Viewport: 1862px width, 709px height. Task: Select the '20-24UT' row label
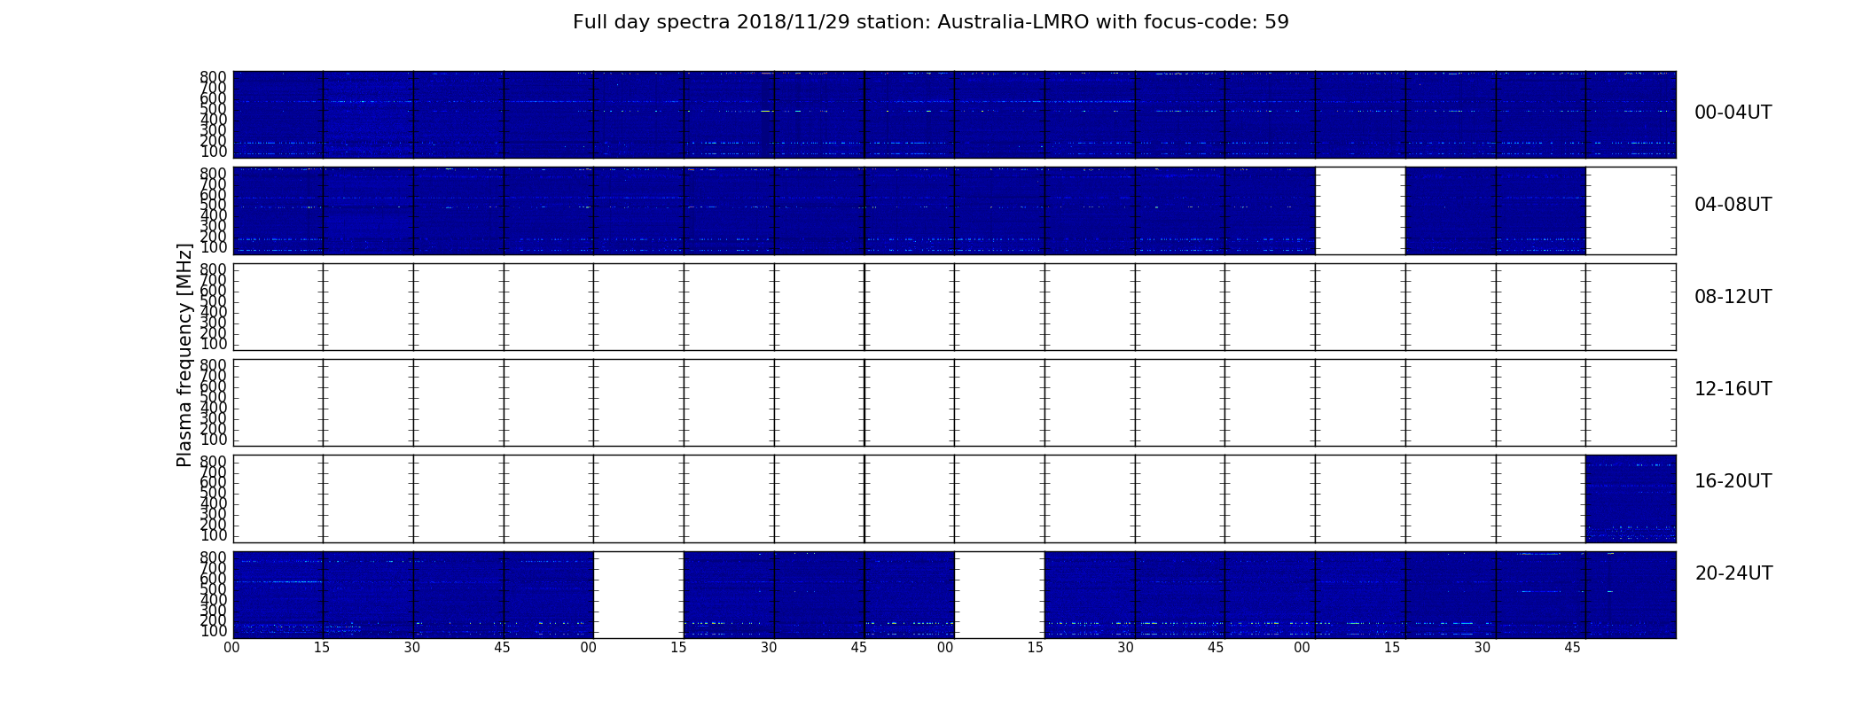click(x=1733, y=573)
